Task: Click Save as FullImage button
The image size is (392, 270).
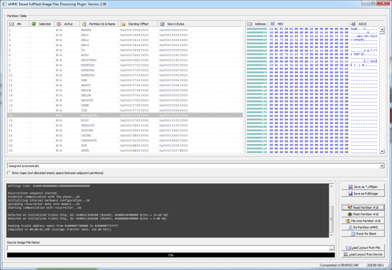Action: [x=363, y=193]
